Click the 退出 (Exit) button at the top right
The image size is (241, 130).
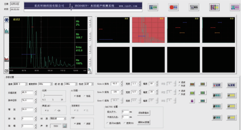[235, 7]
